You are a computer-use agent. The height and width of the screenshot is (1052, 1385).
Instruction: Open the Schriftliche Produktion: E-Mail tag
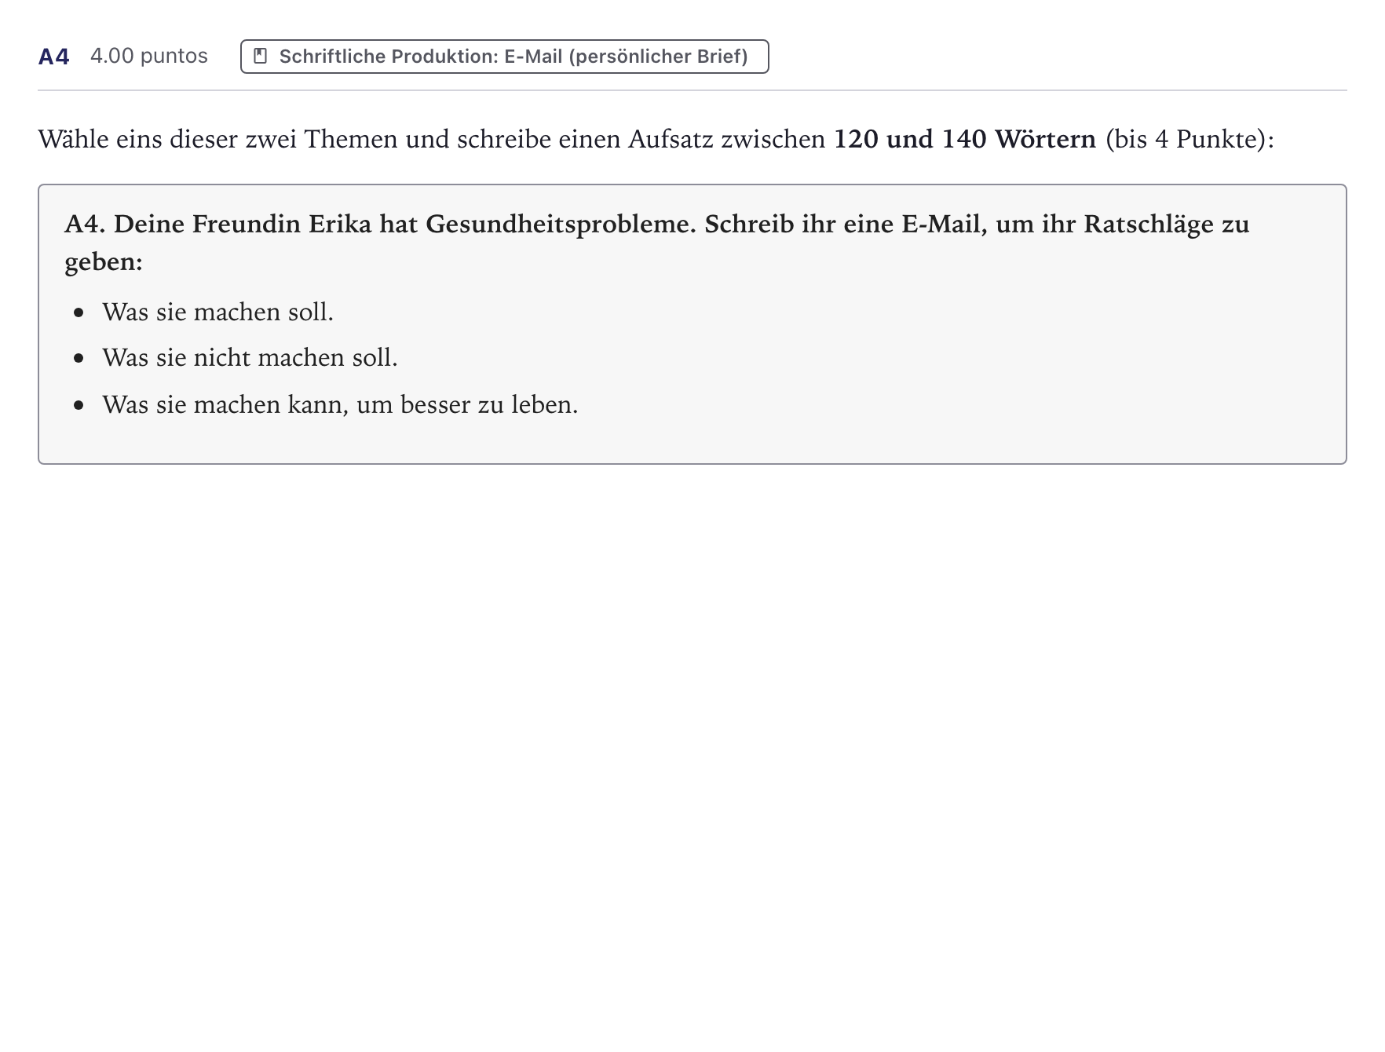[x=504, y=57]
